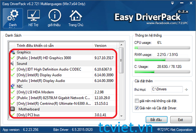Click the NIC category row label
Image resolution: width=196 pixels, height=133 pixels.
tap(20, 86)
